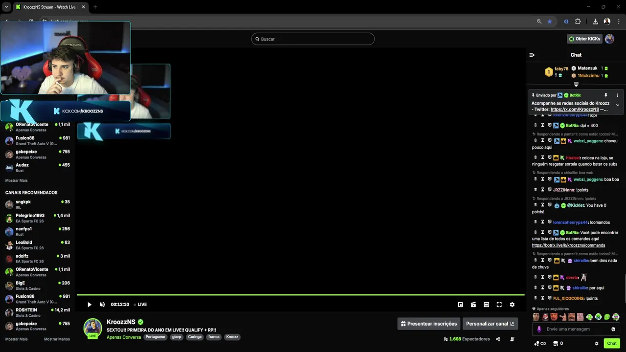
Task: Expand the gift leaderboard chevron
Action: [x=576, y=85]
